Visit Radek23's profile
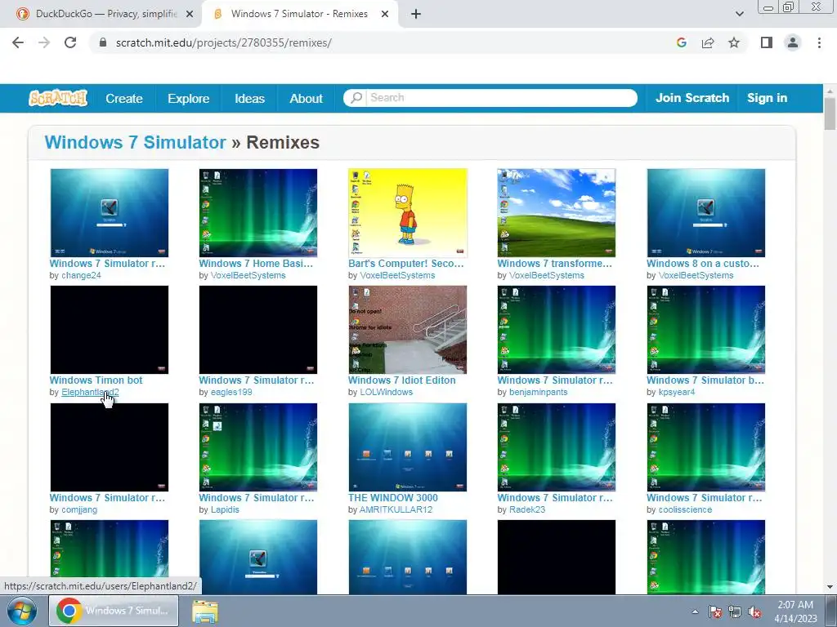837x627 pixels. (527, 509)
